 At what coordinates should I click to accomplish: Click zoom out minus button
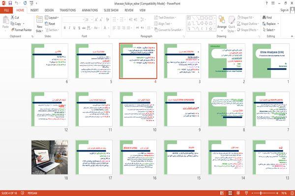(253, 193)
